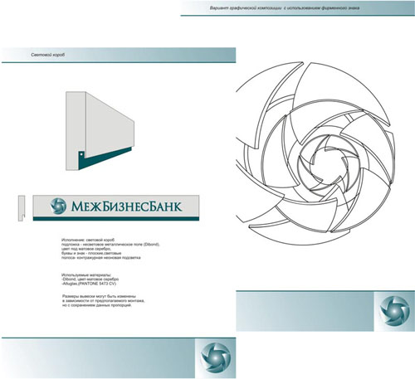The width and height of the screenshot is (415, 379).
Task: Select the 'Световой короб' header label
Action: [x=48, y=55]
